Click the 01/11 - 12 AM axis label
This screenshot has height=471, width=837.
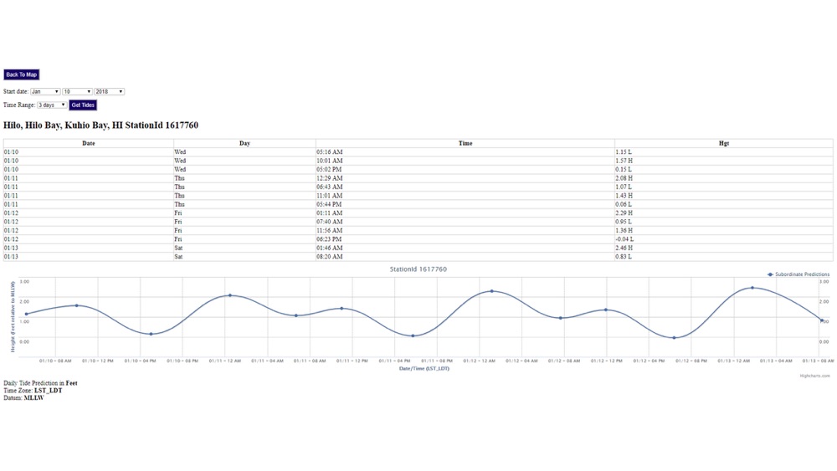point(224,361)
